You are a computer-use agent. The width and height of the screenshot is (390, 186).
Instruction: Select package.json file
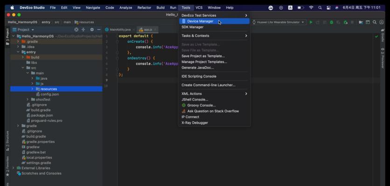point(40,115)
